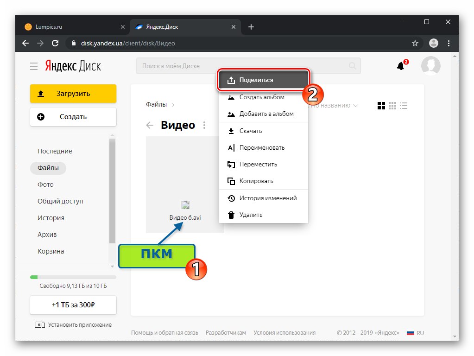This screenshot has height=356, width=474.
Task: Open Помощь и обратная связь link
Action: tap(164, 333)
